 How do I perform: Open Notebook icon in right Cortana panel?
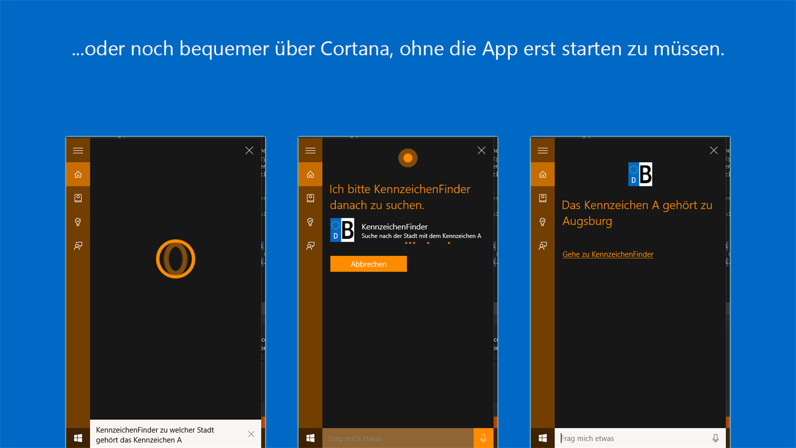542,198
